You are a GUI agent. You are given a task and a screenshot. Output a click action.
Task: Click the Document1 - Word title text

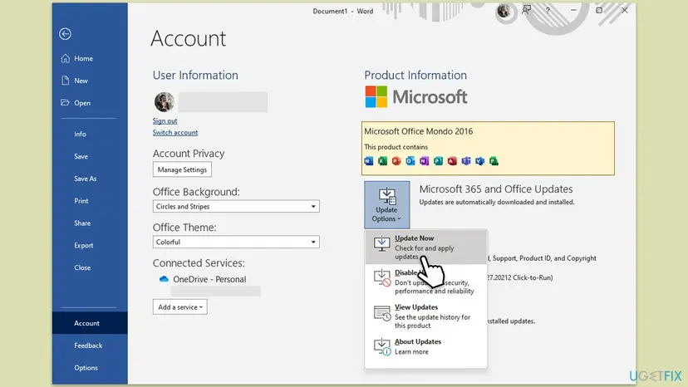tap(343, 11)
